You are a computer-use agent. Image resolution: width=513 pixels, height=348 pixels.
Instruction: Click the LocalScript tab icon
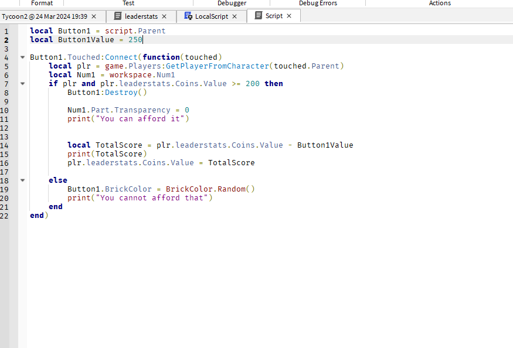tap(188, 16)
